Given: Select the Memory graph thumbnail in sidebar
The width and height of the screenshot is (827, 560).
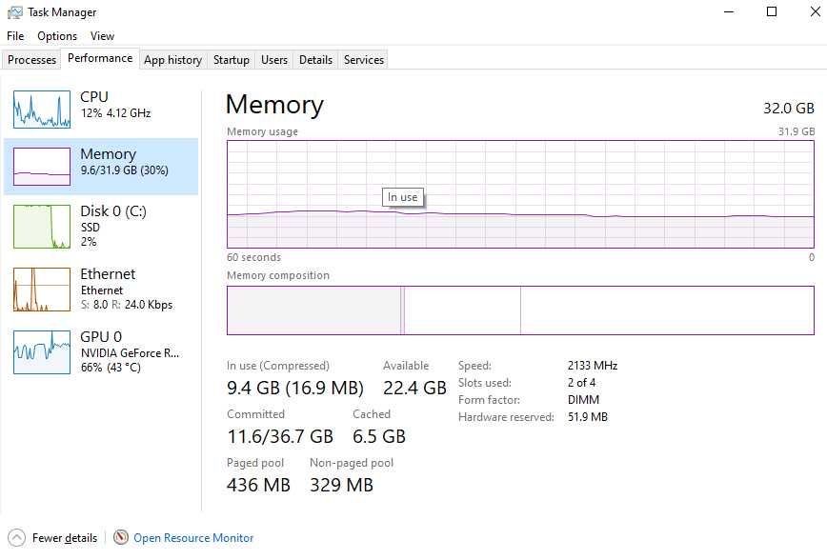Looking at the screenshot, I should [42, 166].
